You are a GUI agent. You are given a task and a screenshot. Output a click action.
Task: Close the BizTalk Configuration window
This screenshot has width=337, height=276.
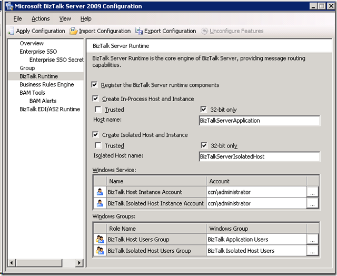[331, 6]
